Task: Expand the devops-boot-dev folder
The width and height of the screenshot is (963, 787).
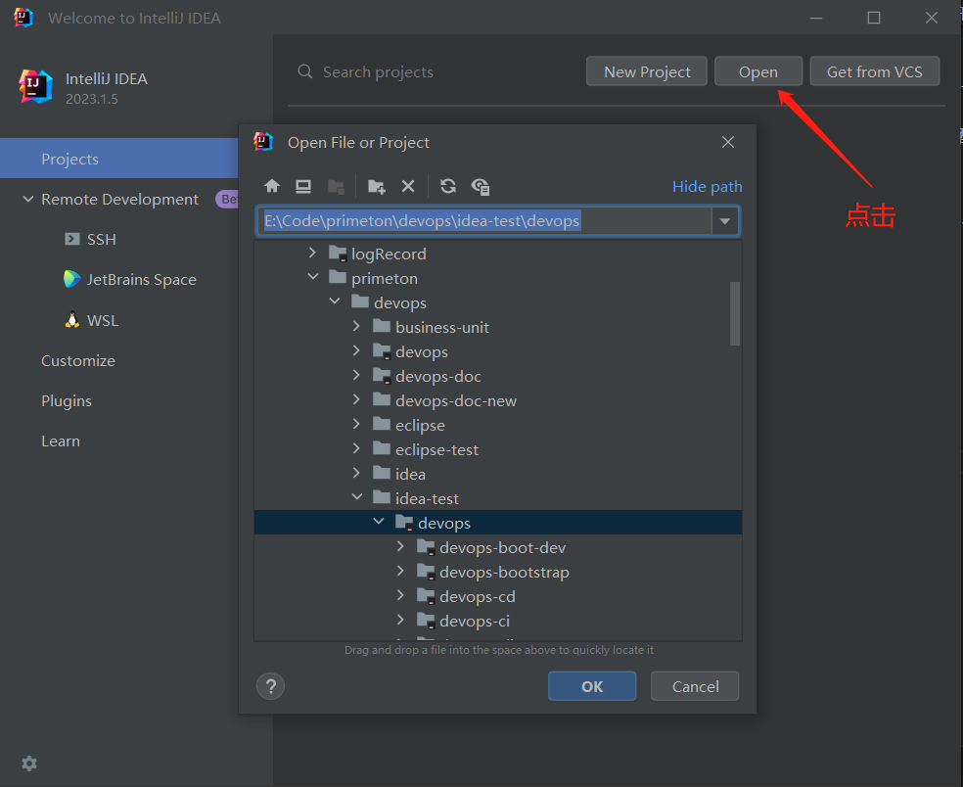Action: pos(401,547)
